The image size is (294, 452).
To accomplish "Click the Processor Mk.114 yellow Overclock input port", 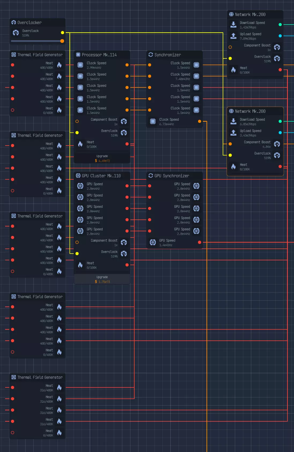I will 77,133.
